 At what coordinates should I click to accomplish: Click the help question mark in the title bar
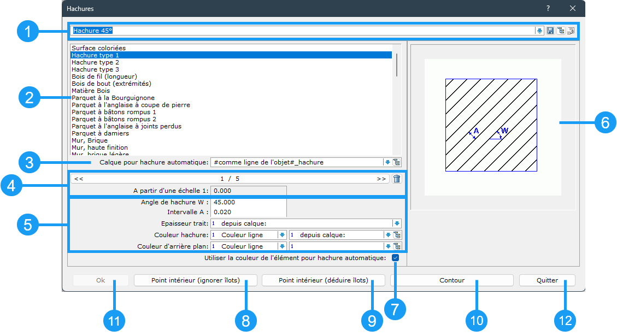tap(548, 9)
